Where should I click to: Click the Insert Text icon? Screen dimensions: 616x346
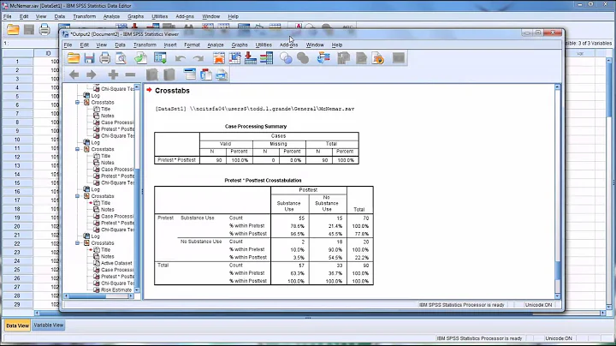(222, 75)
